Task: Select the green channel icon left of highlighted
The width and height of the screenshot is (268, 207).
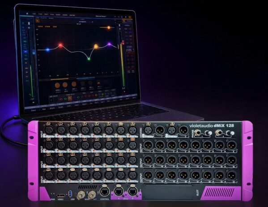Action: [65, 99]
